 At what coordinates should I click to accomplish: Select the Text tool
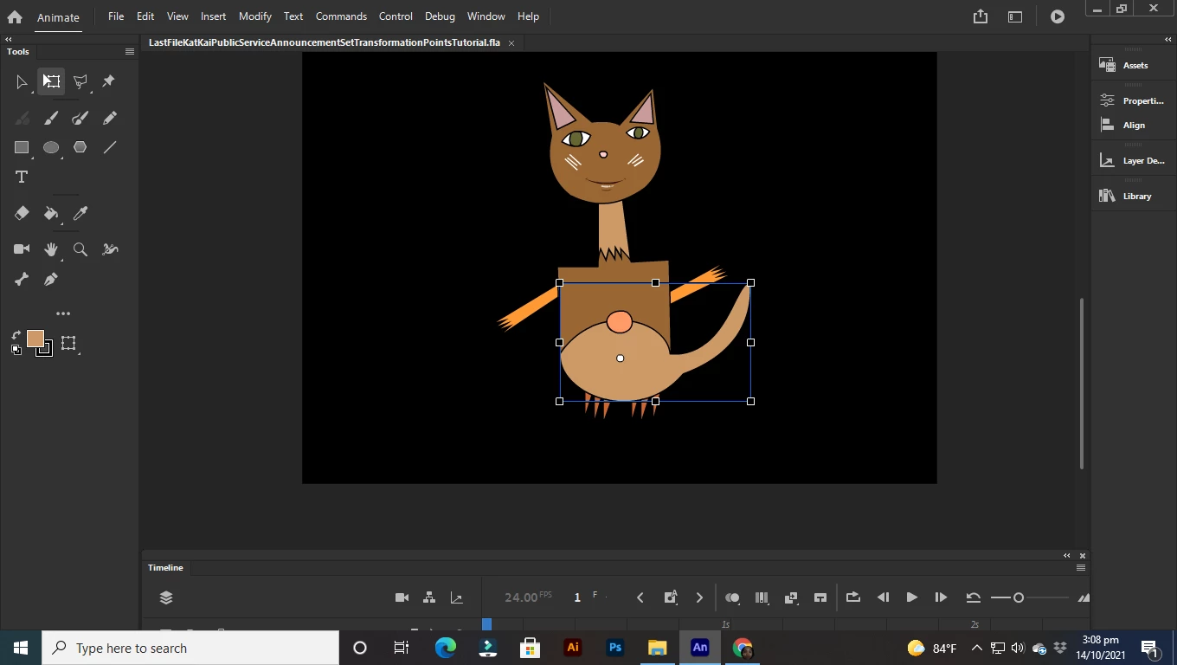click(x=22, y=177)
